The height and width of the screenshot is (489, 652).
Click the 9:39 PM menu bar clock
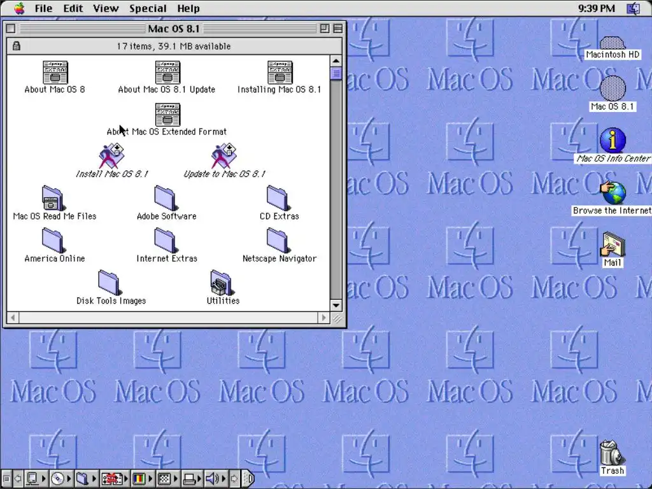(x=596, y=8)
